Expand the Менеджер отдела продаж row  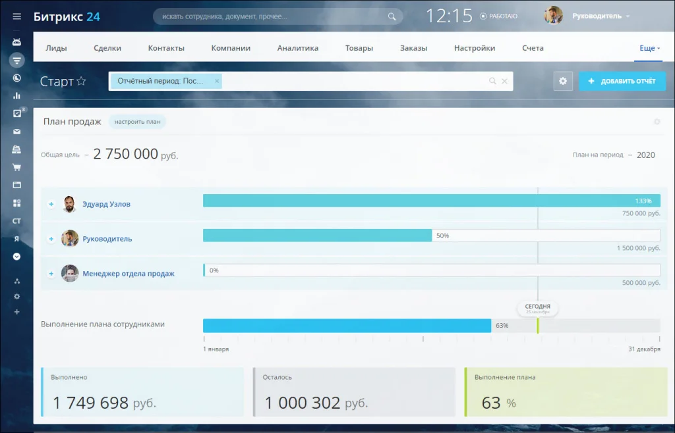pyautogui.click(x=51, y=273)
